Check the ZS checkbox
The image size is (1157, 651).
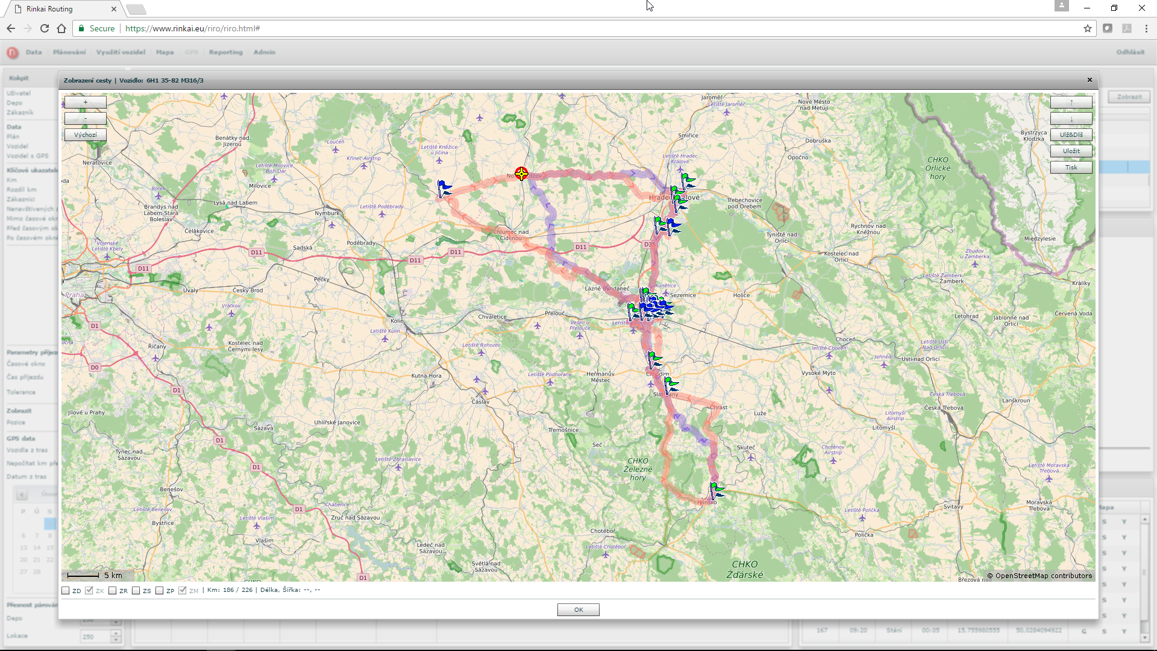coord(136,591)
